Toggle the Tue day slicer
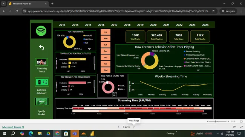The width and height of the screenshot is (245, 137). coord(106,64)
